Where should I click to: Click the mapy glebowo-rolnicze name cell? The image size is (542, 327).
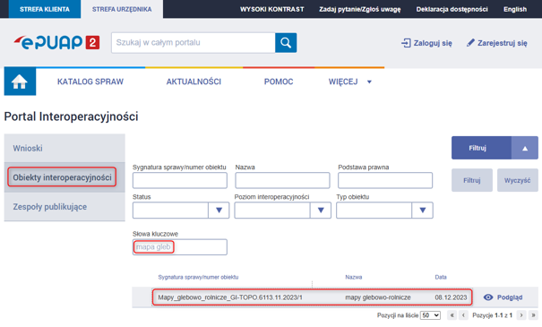pos(378,297)
